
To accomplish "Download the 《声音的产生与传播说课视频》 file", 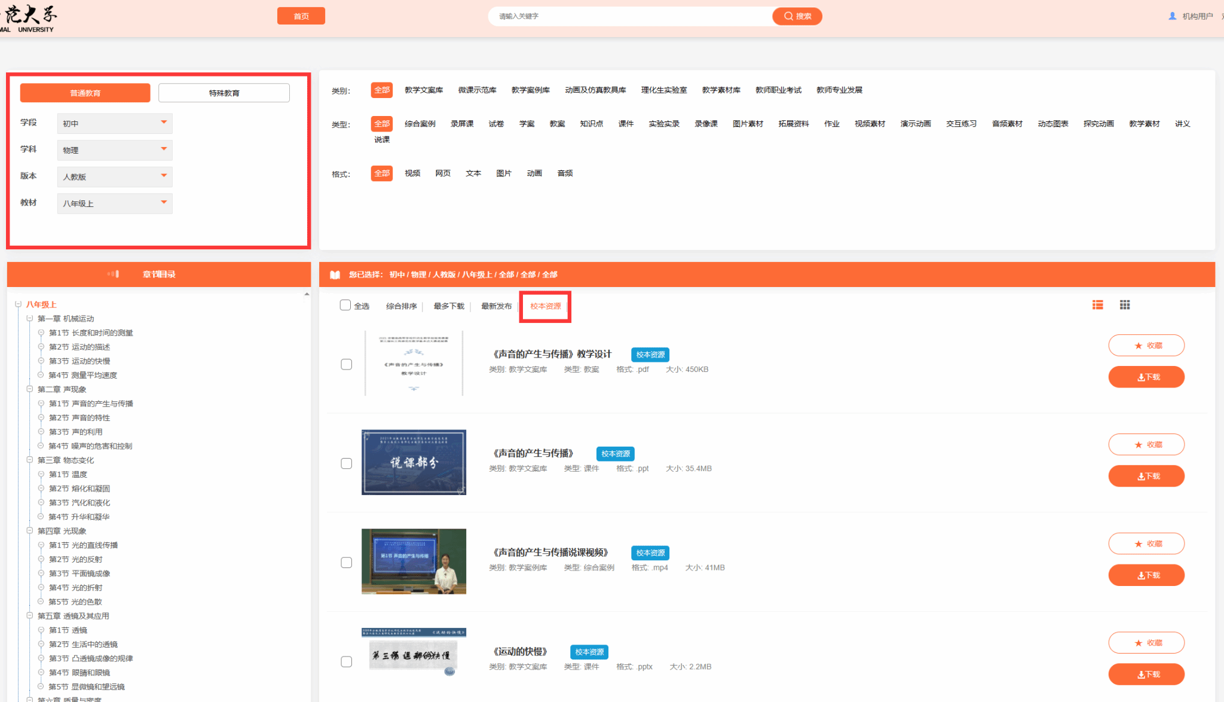I will (x=1146, y=575).
